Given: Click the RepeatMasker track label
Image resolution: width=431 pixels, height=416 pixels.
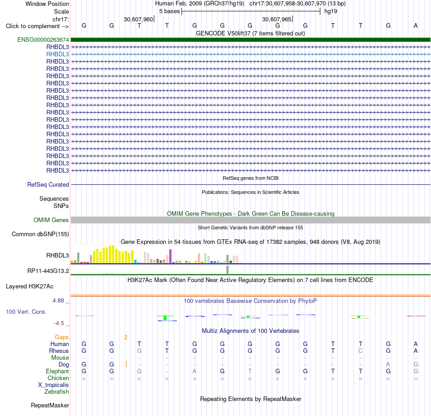Looking at the screenshot, I should [50, 405].
